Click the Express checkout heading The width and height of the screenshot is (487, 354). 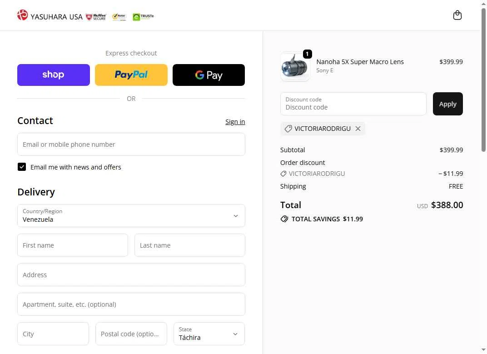131,53
